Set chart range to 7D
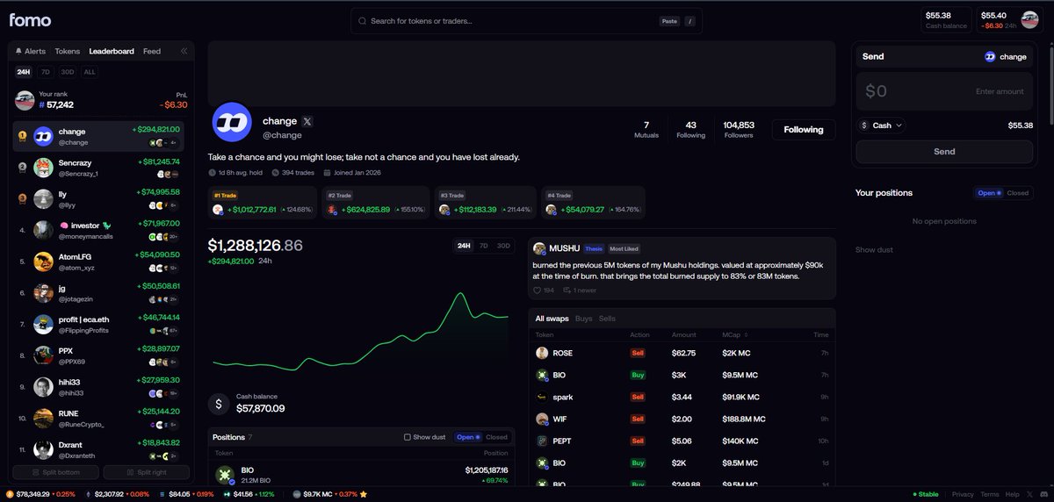1054x502 pixels. [x=483, y=246]
